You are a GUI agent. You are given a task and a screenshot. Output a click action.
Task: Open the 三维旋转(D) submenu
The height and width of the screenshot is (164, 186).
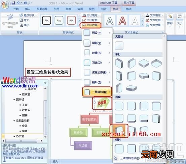tap(97, 92)
